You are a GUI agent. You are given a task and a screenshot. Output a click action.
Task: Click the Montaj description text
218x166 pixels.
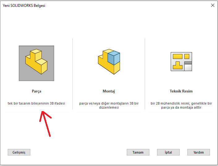109,105
